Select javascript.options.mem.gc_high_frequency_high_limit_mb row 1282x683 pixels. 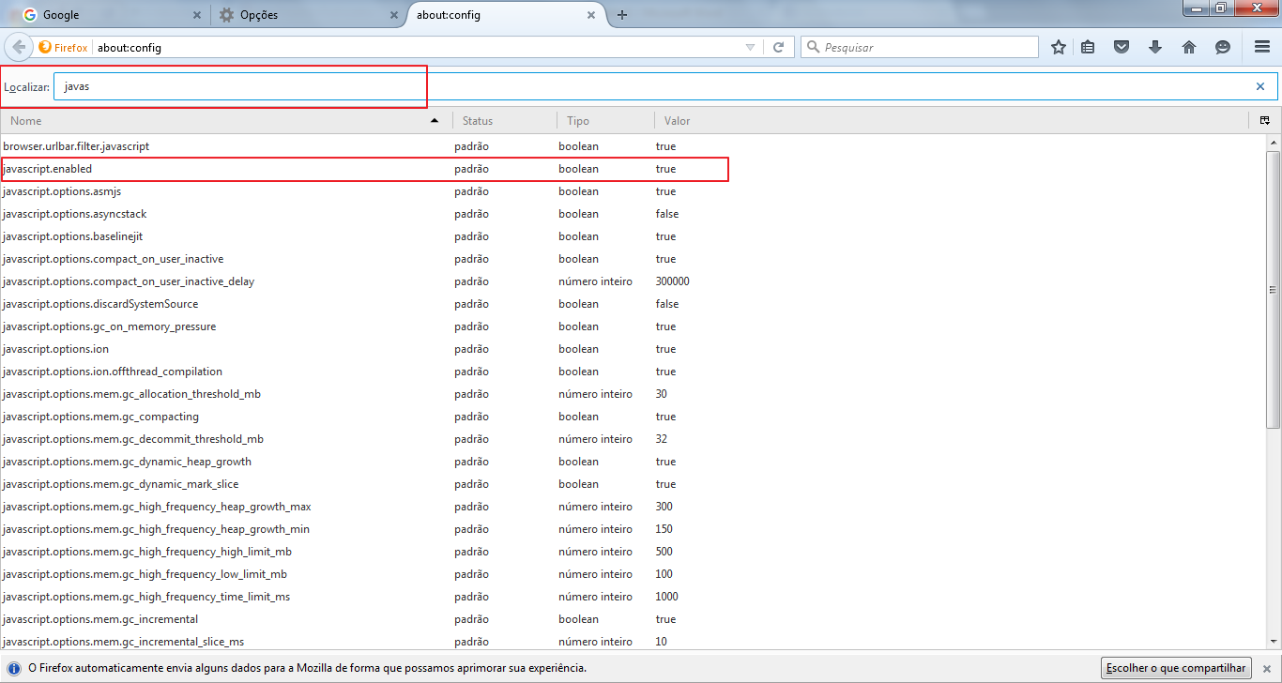(x=633, y=552)
